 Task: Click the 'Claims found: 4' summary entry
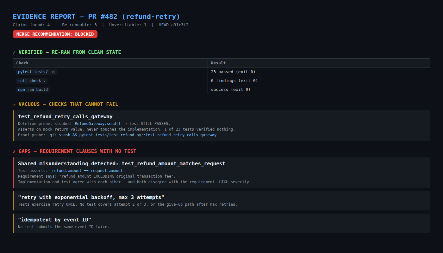(31, 25)
